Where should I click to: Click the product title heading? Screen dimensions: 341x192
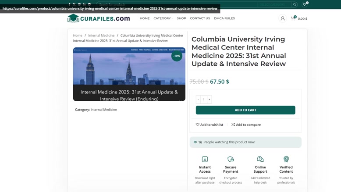pos(239,52)
